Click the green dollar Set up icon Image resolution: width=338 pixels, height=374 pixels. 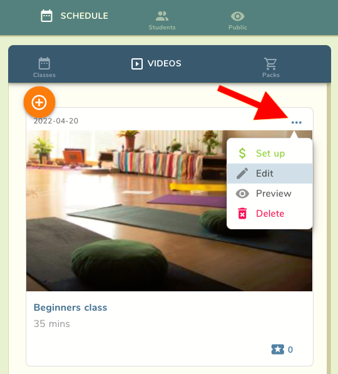[x=242, y=153]
